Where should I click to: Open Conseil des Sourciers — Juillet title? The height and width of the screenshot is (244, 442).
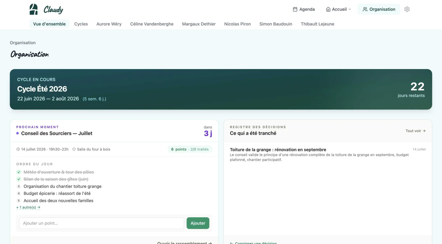57,133
